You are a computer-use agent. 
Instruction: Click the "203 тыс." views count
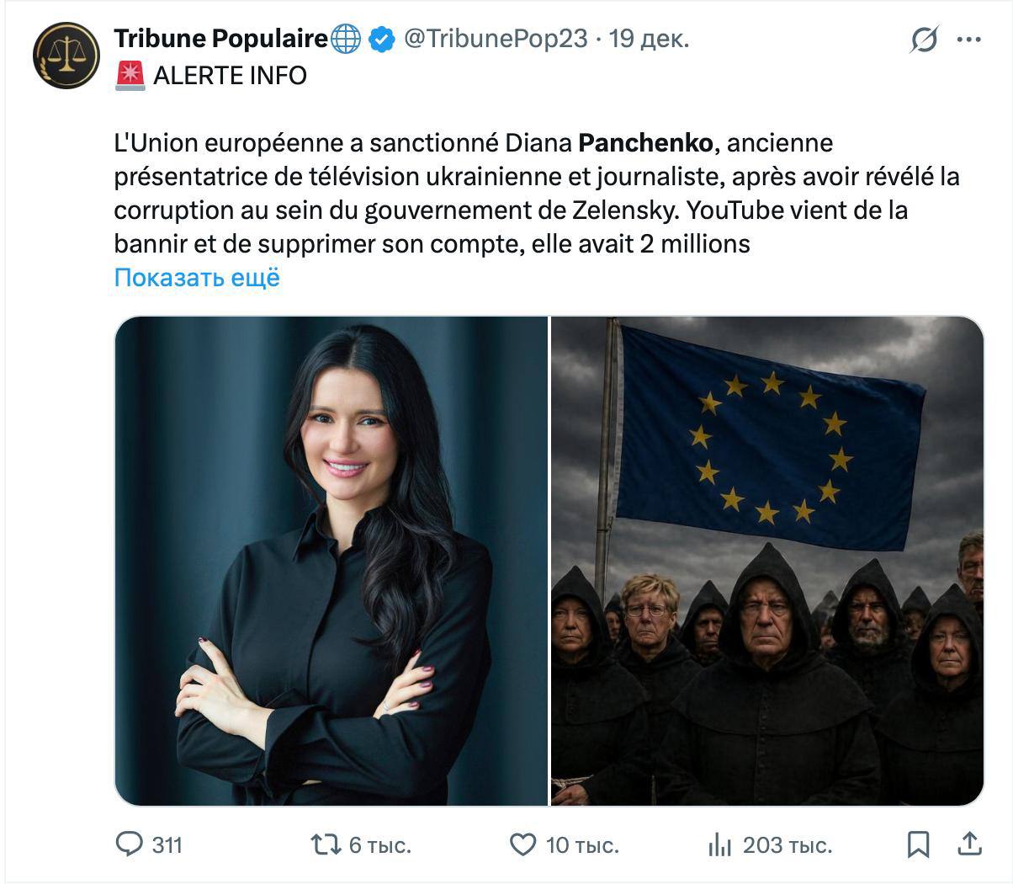tap(787, 844)
